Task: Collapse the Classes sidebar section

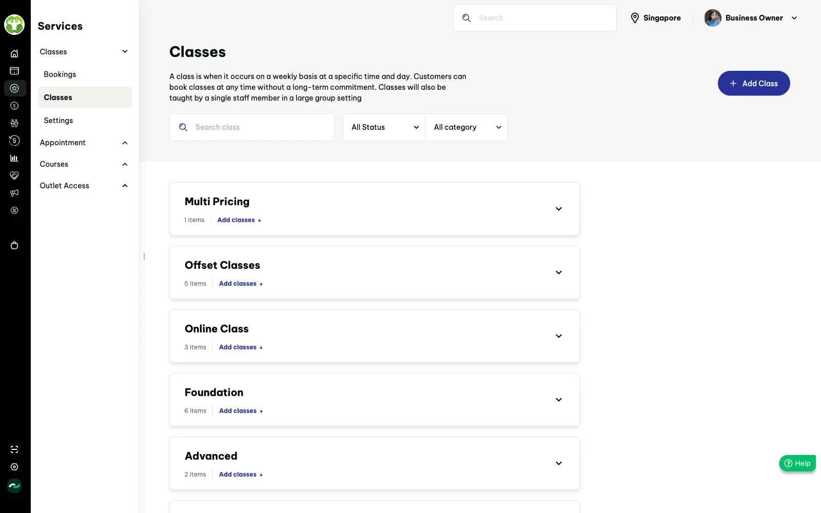Action: (125, 51)
